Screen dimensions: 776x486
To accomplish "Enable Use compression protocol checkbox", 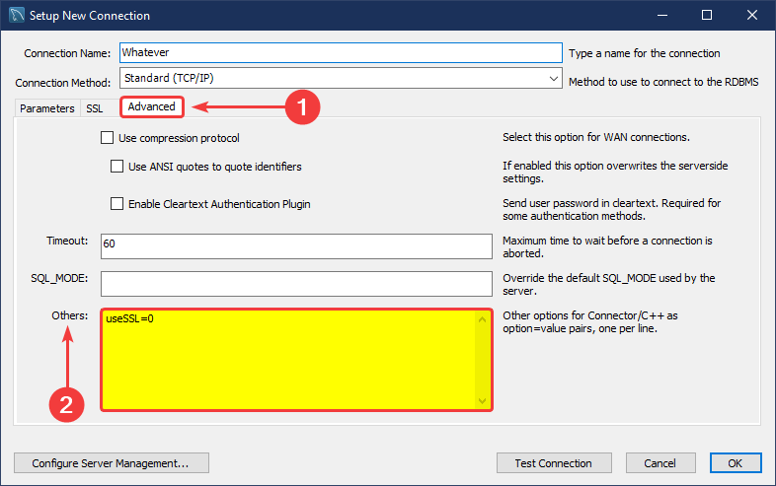I will pos(108,138).
